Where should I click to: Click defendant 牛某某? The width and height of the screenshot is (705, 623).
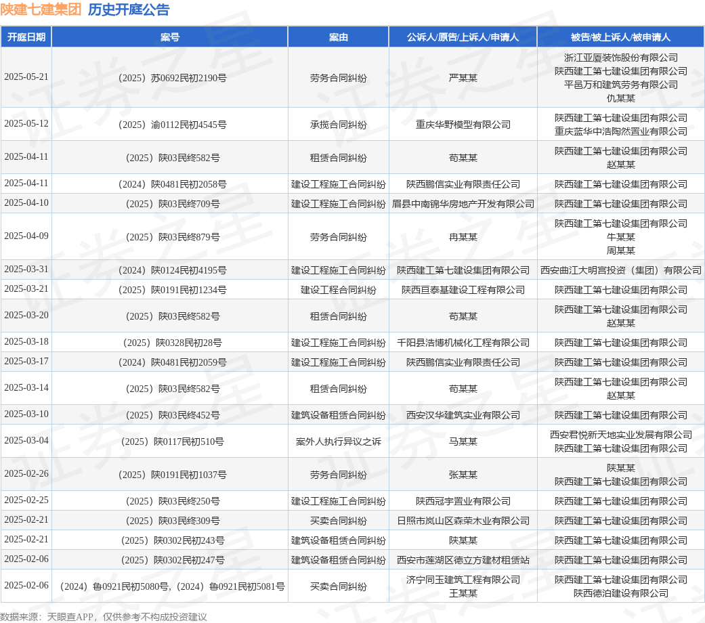(x=620, y=237)
